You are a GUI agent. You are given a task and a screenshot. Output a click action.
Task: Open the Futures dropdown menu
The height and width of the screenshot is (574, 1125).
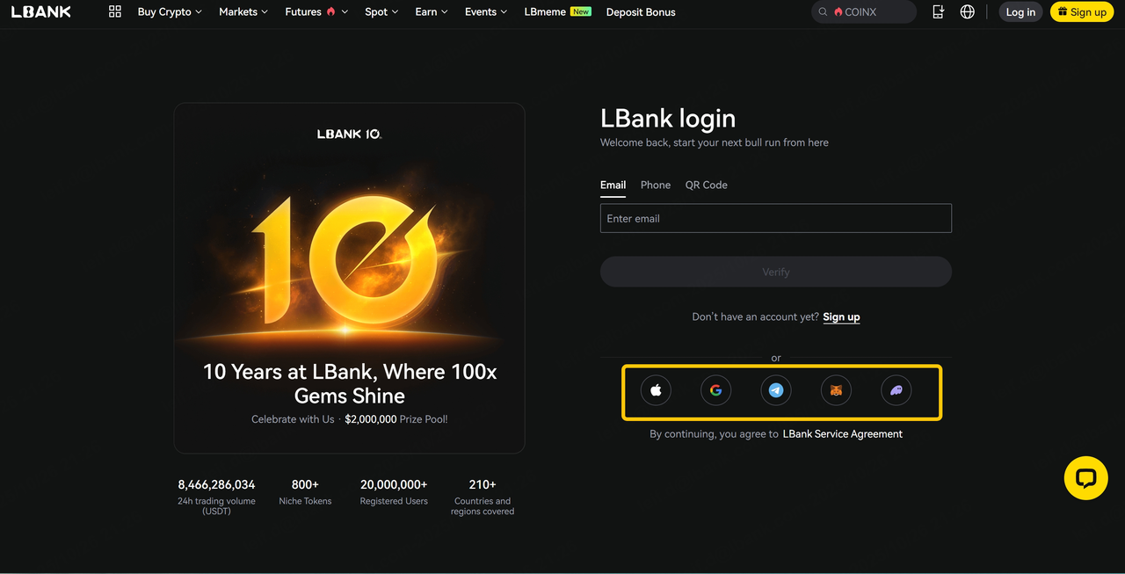316,12
